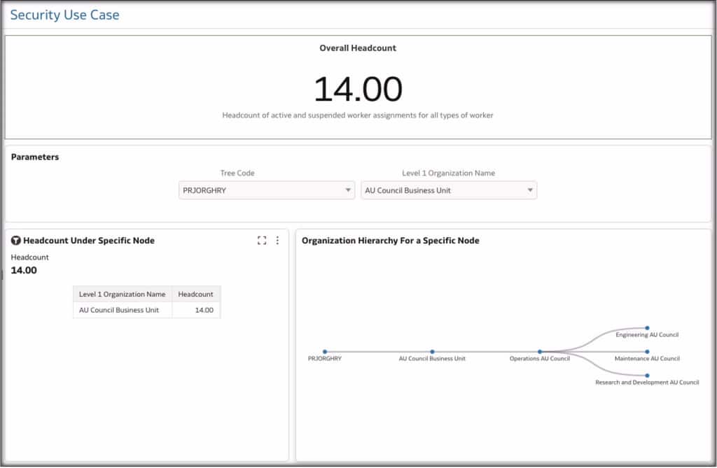Click the Maintenance AU Council node marker

647,352
